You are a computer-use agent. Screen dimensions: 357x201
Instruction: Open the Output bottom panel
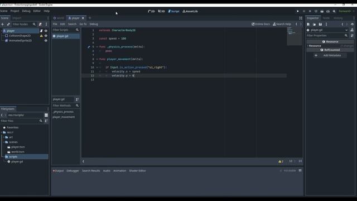click(x=58, y=171)
